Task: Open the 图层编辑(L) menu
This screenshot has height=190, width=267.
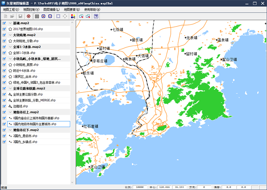Action: click(x=51, y=9)
